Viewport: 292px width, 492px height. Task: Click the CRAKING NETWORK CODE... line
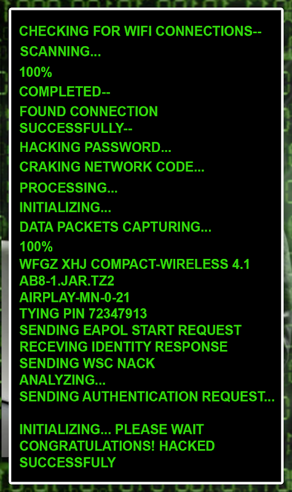(112, 167)
